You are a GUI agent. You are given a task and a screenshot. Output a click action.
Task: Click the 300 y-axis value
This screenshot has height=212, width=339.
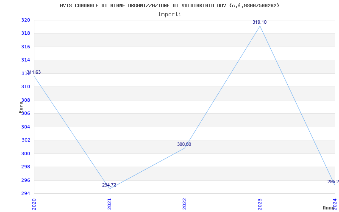pyautogui.click(x=25, y=153)
